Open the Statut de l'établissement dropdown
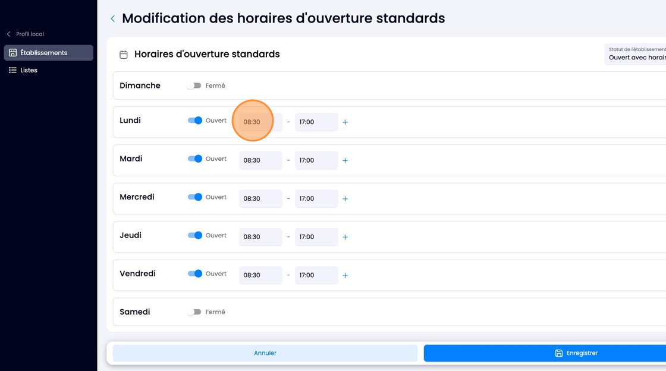Screen dimensions: 666x371 pos(636,54)
